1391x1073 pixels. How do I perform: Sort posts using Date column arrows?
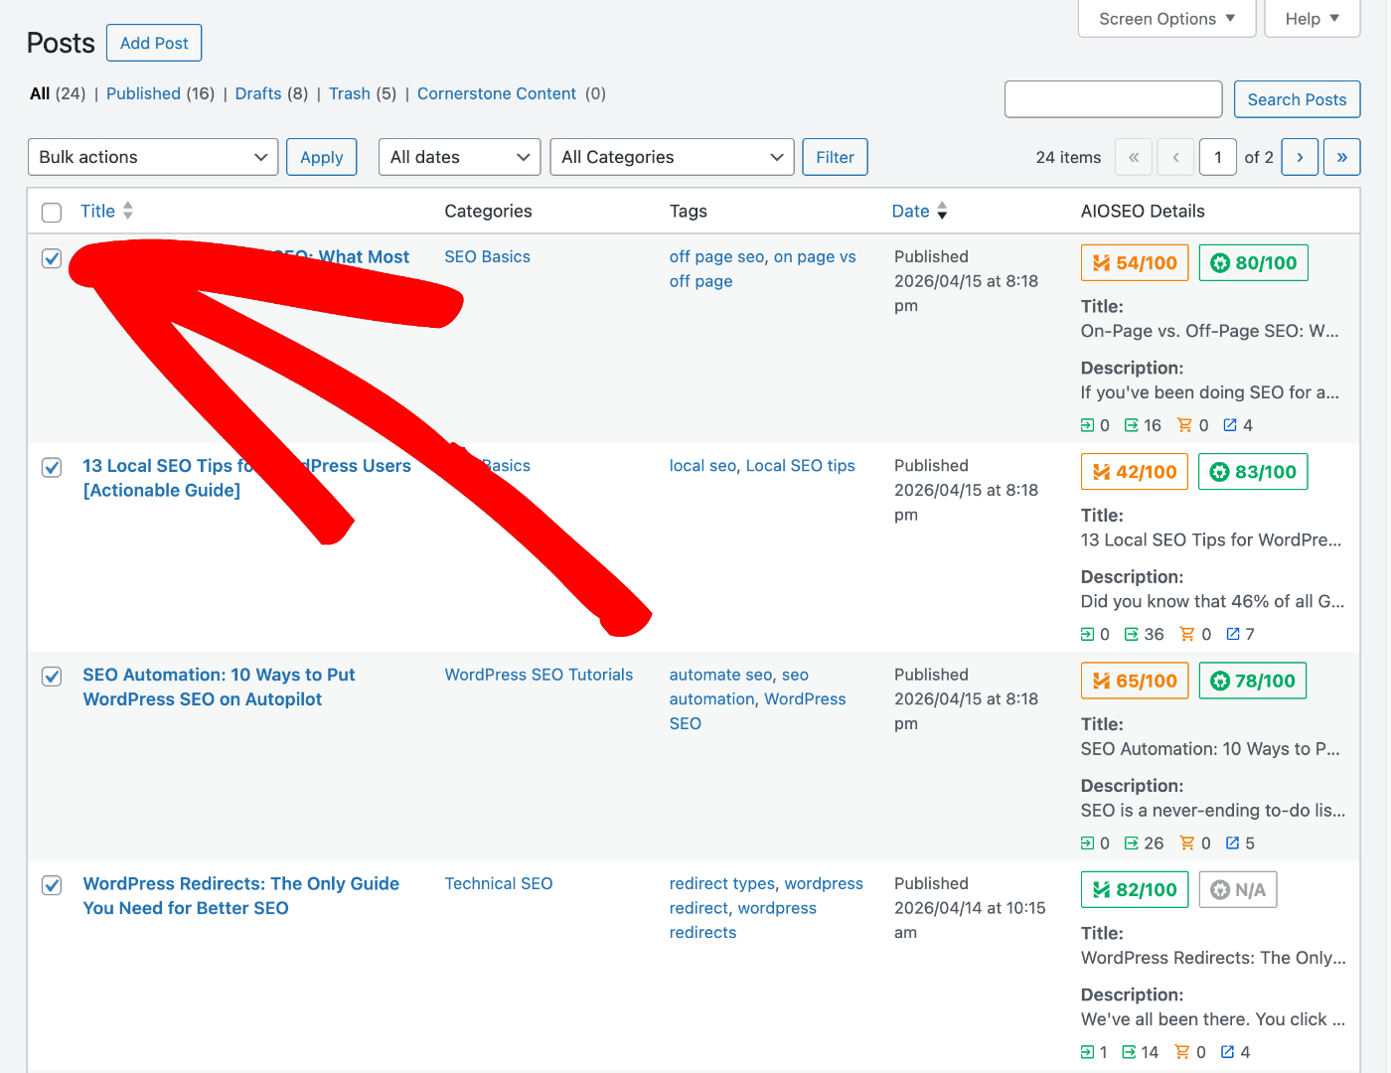pyautogui.click(x=942, y=211)
